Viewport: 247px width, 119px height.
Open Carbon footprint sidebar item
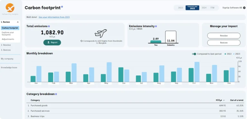tap(10, 28)
